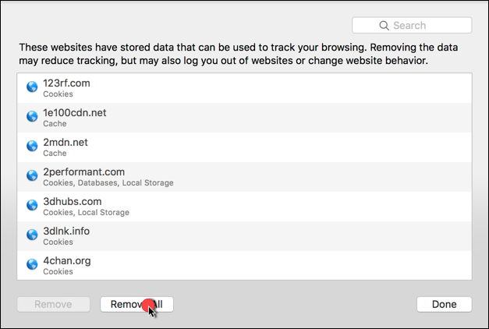Click the globe icon beside 2performant.com
Viewport: 489px width, 329px height.
[32, 175]
